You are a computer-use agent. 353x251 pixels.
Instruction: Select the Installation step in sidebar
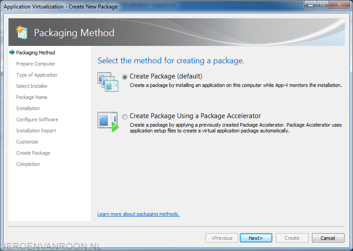tap(28, 108)
